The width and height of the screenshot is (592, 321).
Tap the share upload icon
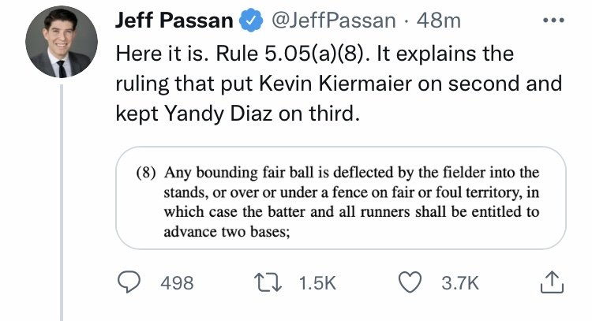pyautogui.click(x=552, y=282)
